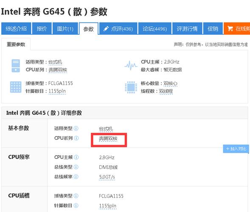Click info icon next to detailed 针脚数目
250x212 pixels.
tap(76, 206)
